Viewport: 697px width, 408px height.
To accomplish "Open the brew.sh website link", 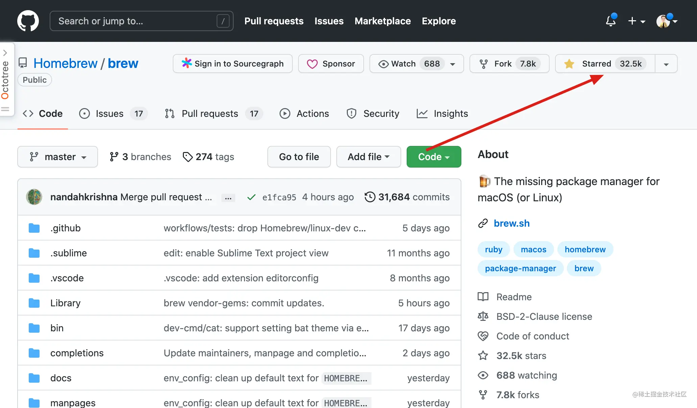I will click(512, 223).
